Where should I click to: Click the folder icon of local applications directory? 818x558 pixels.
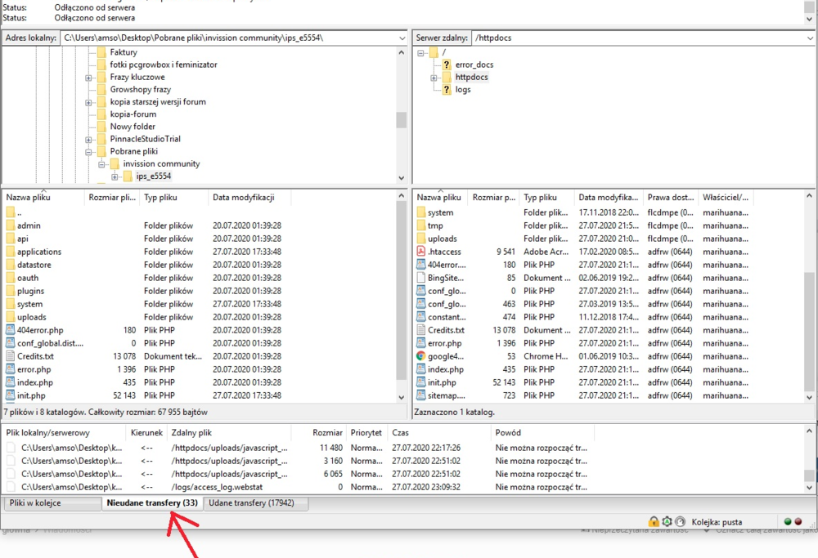tap(10, 252)
